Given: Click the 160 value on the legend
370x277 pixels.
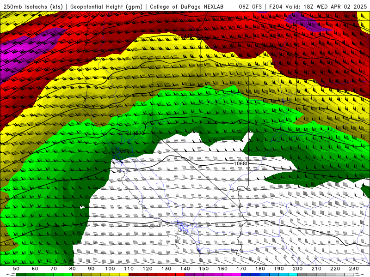Looking at the screenshot, I should [222, 269].
